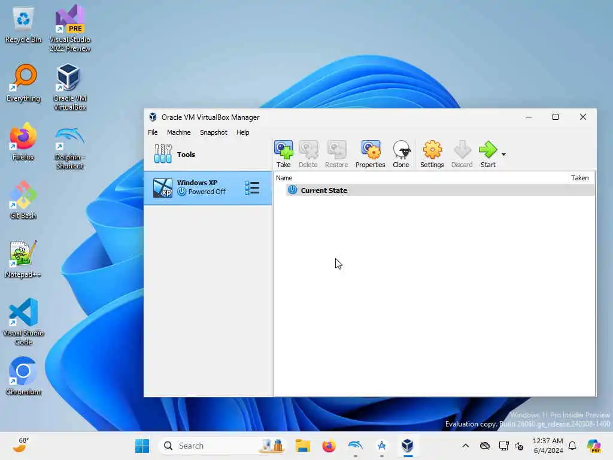Click the Restore snapshot toolbar icon
This screenshot has height=460, width=613.
[336, 154]
